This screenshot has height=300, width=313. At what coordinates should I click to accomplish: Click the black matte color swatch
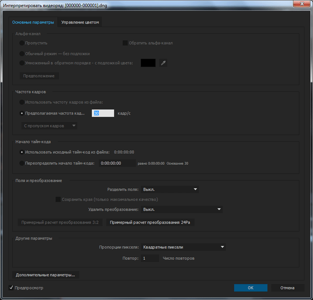(x=148, y=63)
